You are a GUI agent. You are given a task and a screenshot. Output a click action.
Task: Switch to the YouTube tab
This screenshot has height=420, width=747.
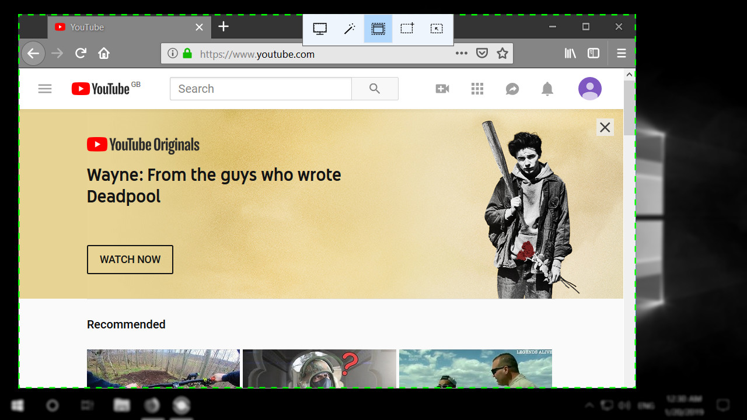coord(128,27)
